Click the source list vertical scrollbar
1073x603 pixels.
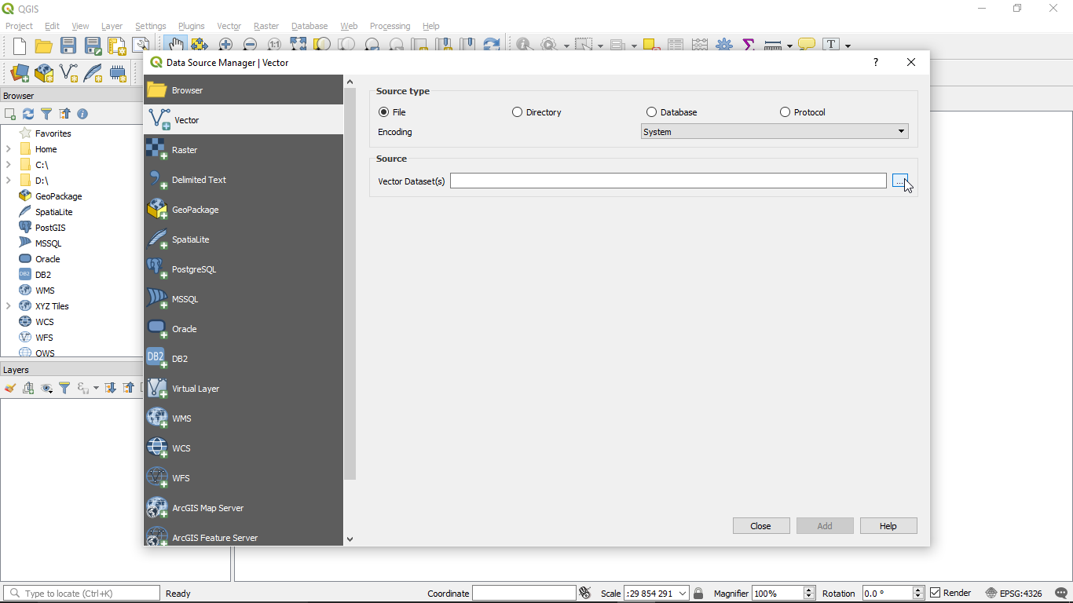pyautogui.click(x=350, y=283)
